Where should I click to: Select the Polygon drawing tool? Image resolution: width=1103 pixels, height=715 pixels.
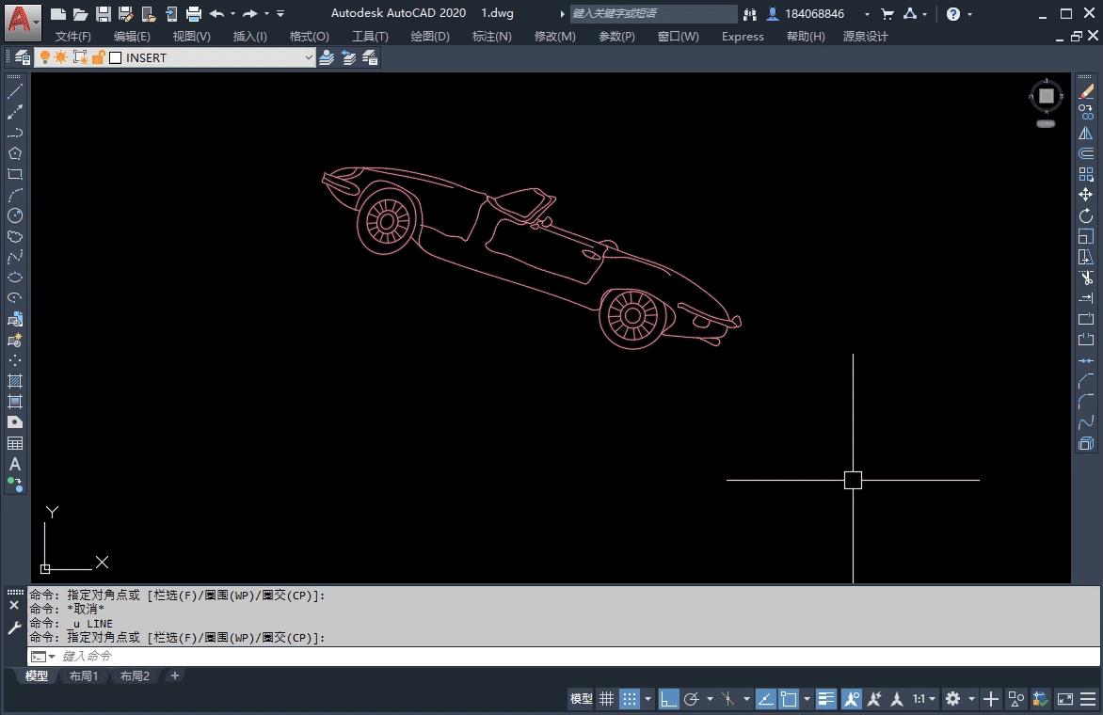pyautogui.click(x=13, y=152)
